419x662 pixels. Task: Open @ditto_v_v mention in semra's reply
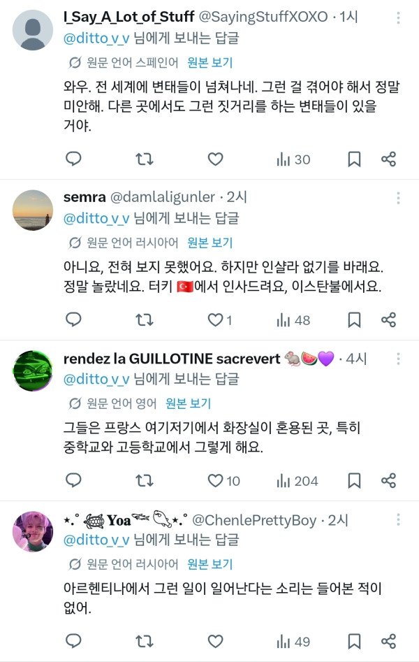pos(96,218)
